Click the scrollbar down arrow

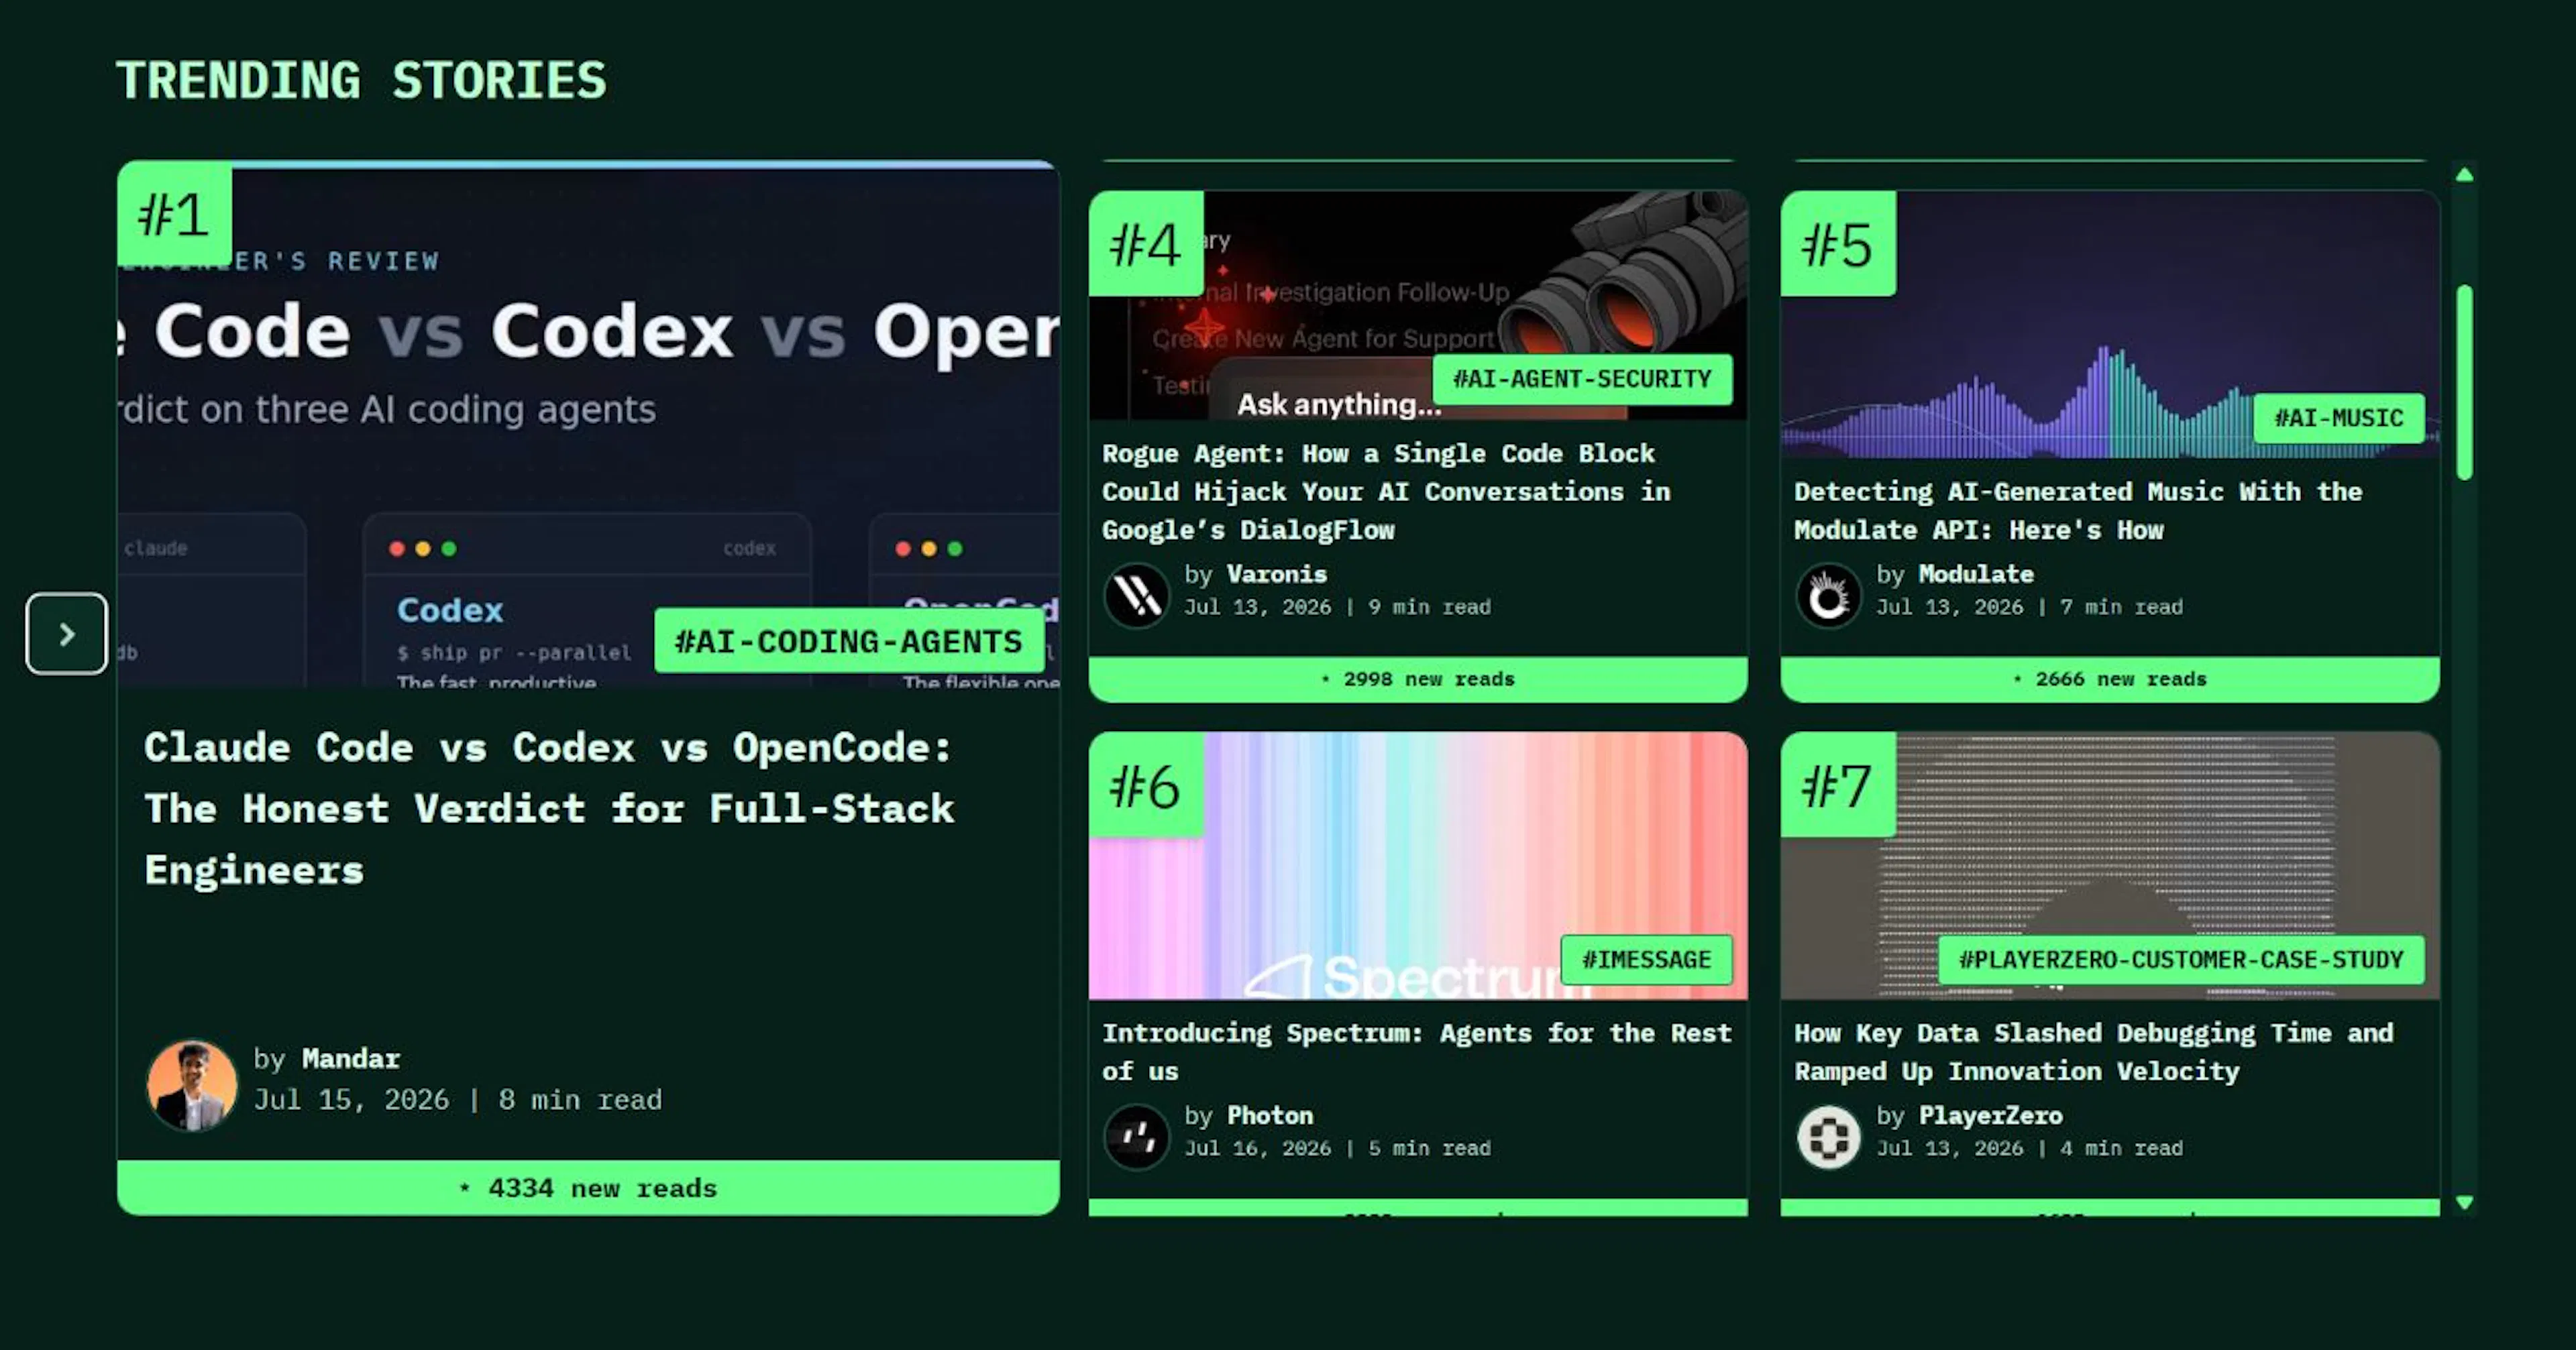[2464, 1202]
